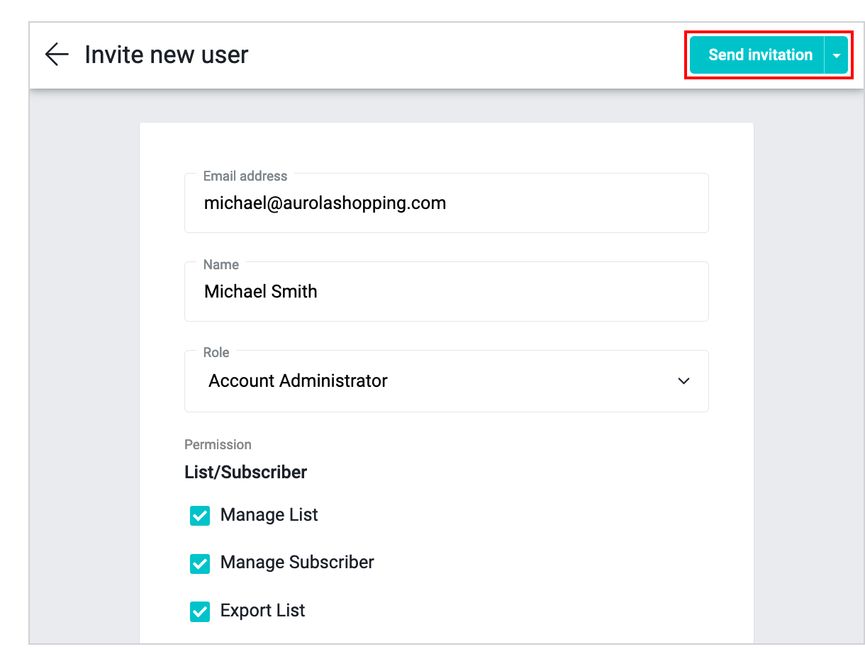Toggle the Manage Subscriber checkbox
Screen dimensions: 865x666
pos(200,563)
